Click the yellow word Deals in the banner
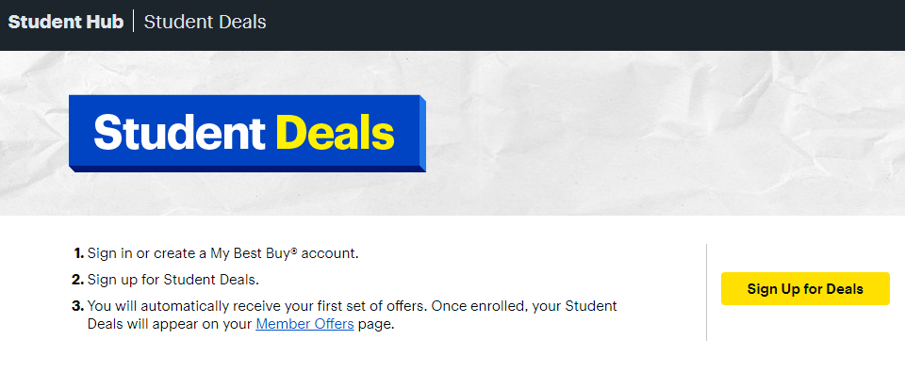The width and height of the screenshot is (905, 372). 336,133
